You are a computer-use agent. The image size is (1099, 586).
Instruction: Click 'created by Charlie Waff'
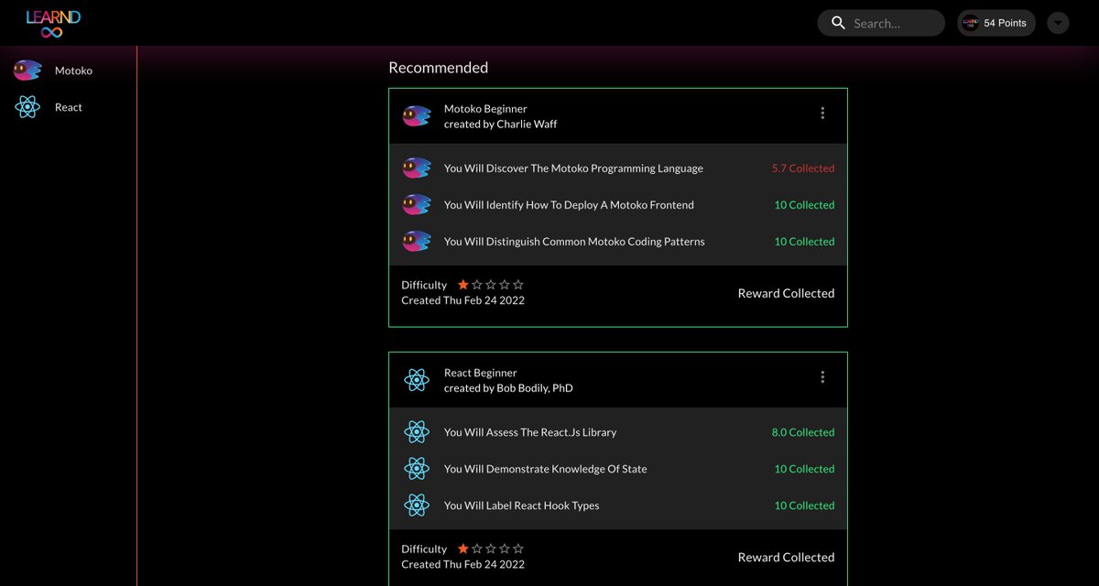pos(500,124)
